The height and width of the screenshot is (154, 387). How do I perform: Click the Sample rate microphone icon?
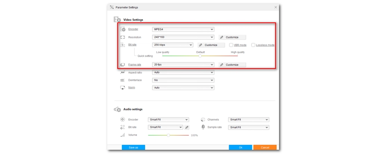203,127
